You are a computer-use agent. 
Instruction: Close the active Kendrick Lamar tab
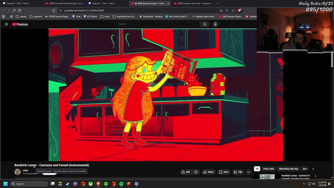[168, 3]
